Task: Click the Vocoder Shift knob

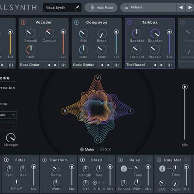Action: (31, 50)
